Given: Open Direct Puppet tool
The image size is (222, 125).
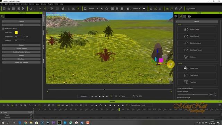Looking at the screenshot, I should (x=197, y=36).
